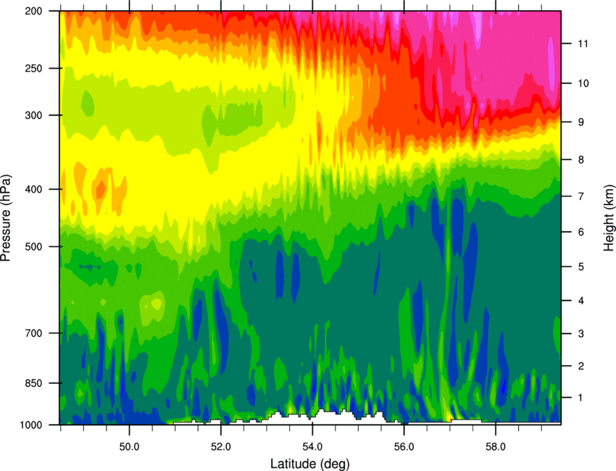Pick the 2 km height label
The image size is (616, 471).
(581, 366)
